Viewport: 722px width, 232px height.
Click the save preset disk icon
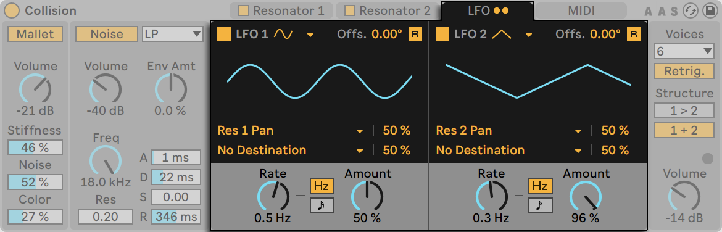(x=710, y=10)
